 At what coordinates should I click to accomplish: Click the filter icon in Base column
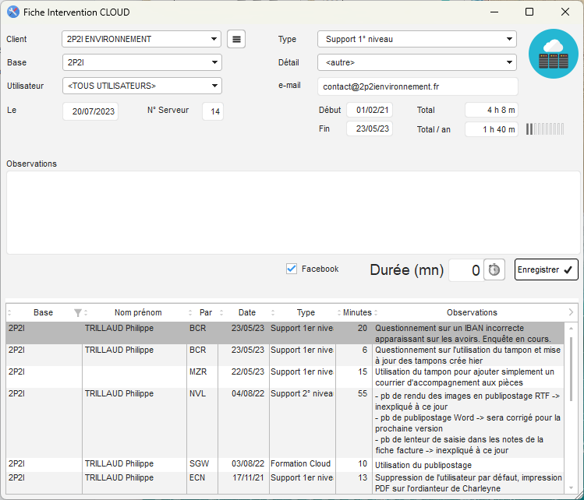pyautogui.click(x=77, y=312)
